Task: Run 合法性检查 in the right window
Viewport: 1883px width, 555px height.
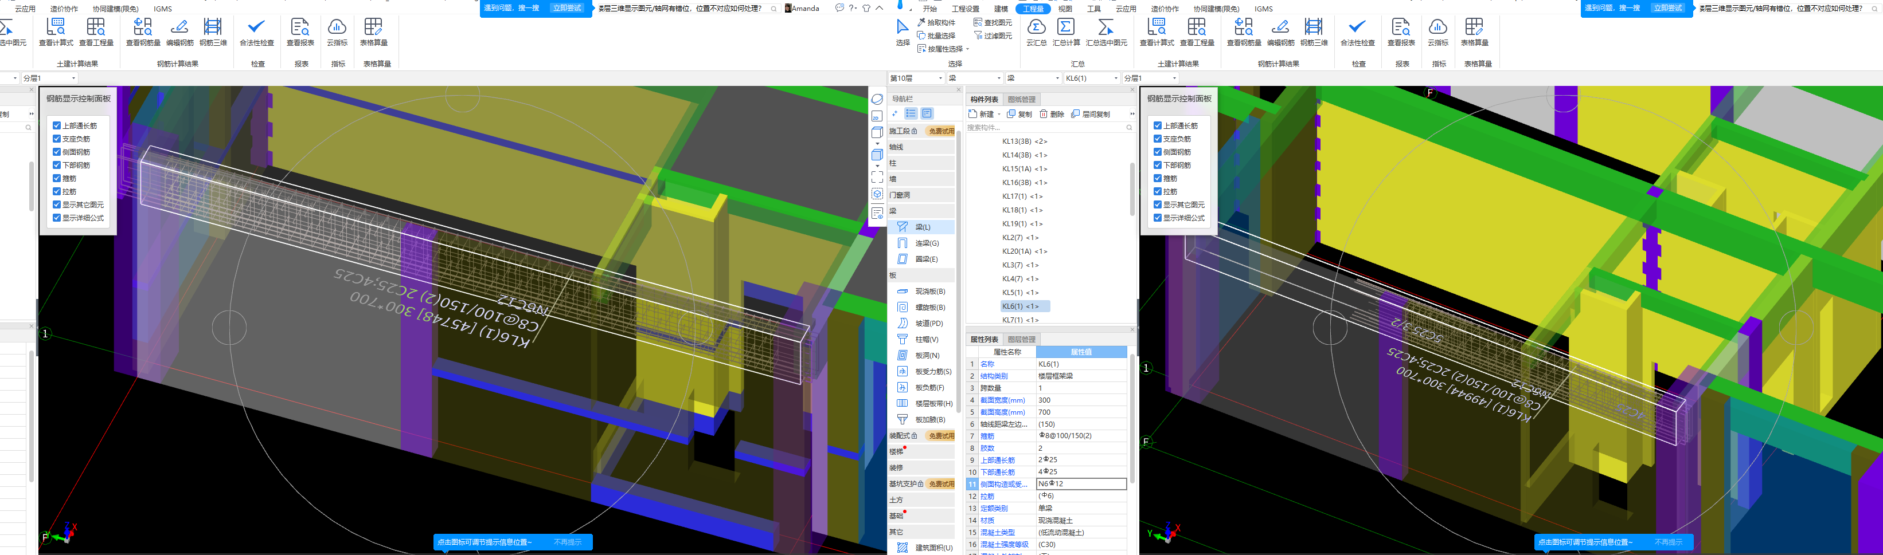Action: pyautogui.click(x=1357, y=33)
